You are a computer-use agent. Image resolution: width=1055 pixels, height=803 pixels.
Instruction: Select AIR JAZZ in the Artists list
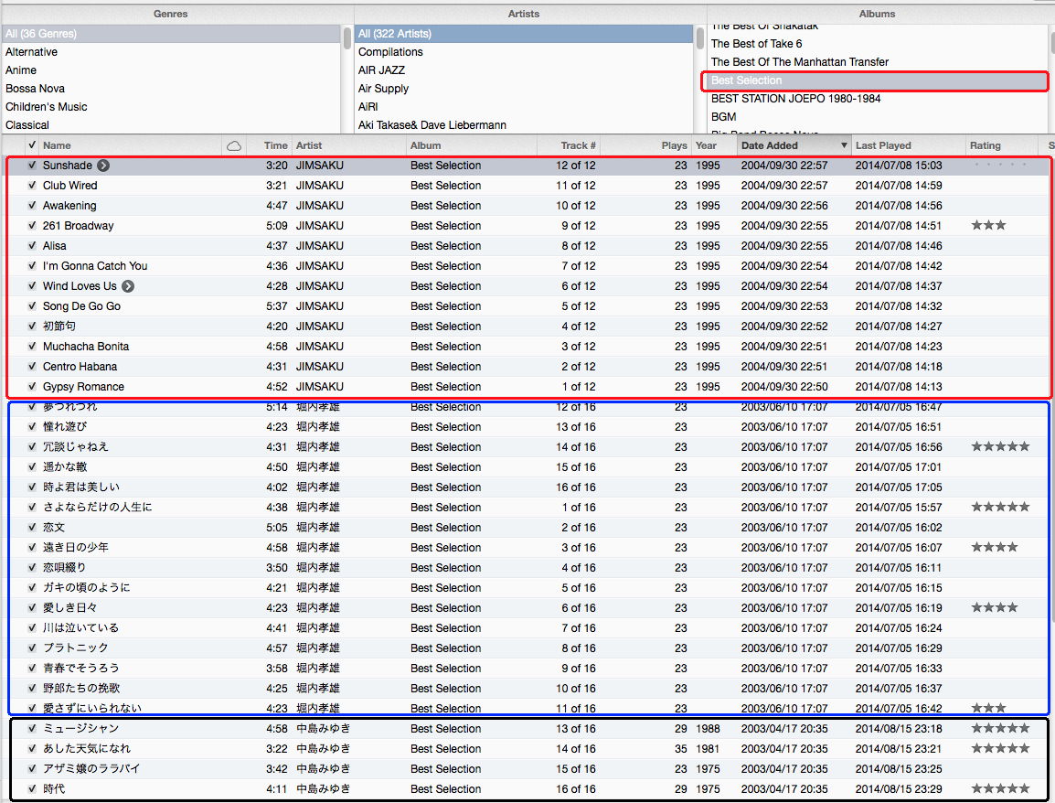click(381, 70)
